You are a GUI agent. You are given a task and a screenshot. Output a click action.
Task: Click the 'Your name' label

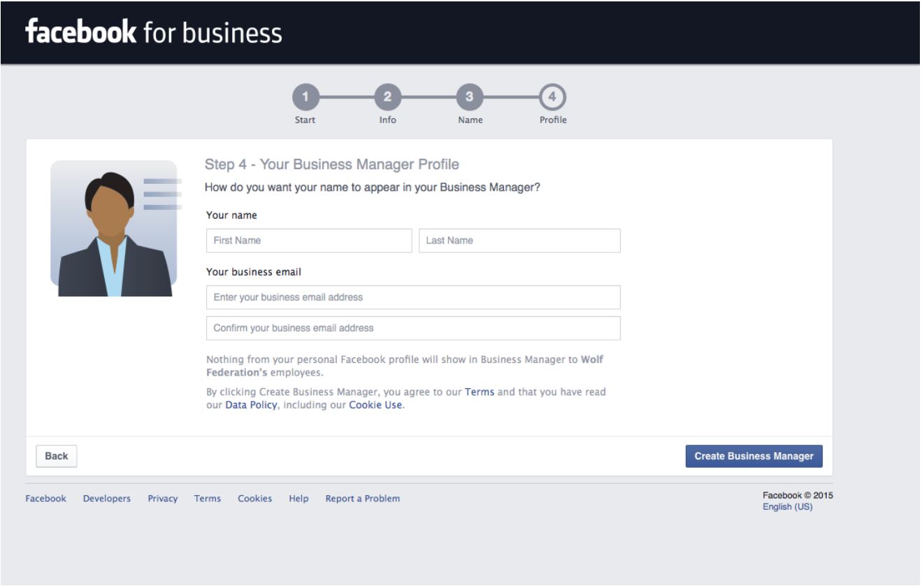tap(231, 215)
